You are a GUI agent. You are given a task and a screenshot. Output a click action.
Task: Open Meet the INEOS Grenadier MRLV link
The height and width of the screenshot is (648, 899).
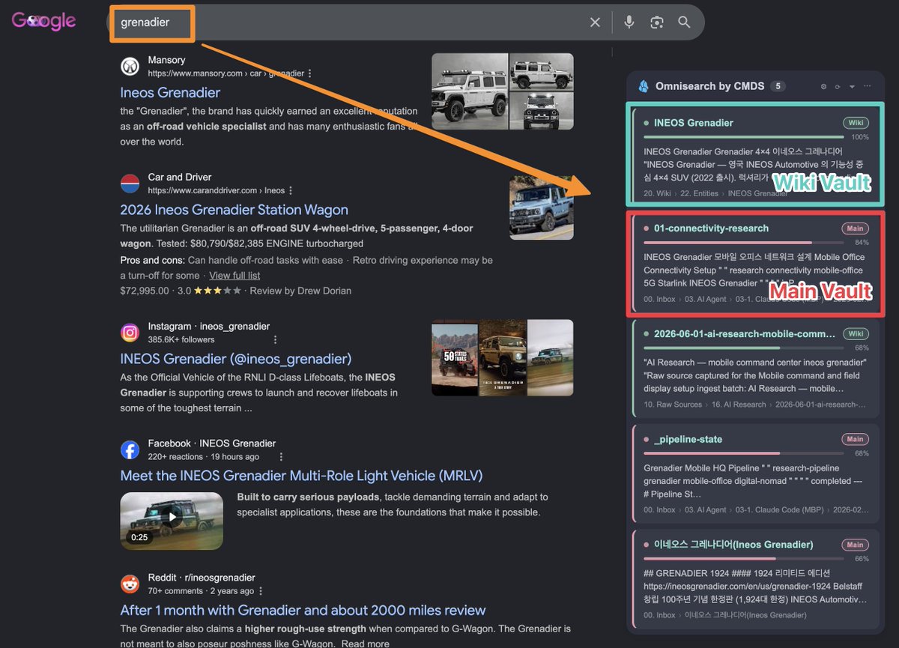301,476
